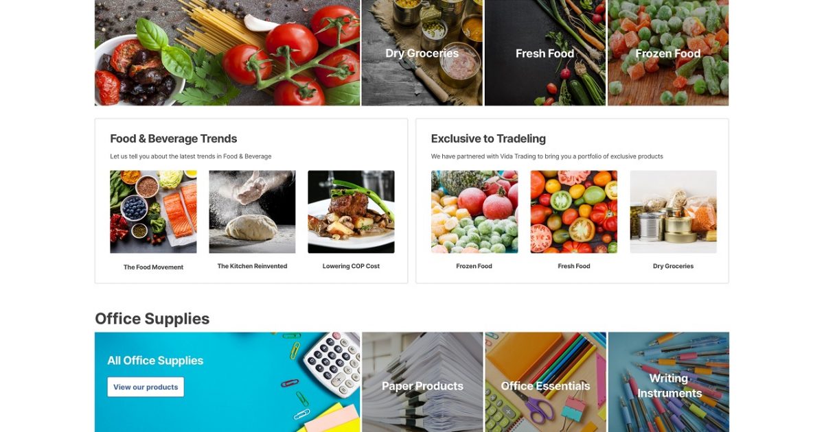Open the Fresh Food banner tile

coord(545,53)
